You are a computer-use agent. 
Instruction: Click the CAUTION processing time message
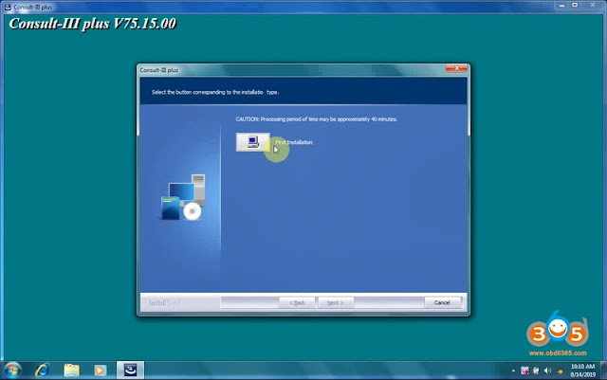point(316,119)
